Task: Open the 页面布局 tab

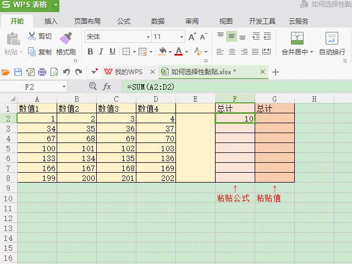Action: [x=87, y=21]
